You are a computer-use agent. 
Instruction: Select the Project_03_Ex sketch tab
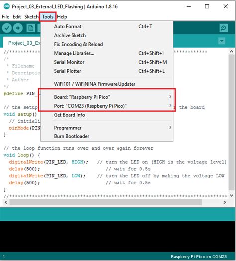[x=22, y=43]
